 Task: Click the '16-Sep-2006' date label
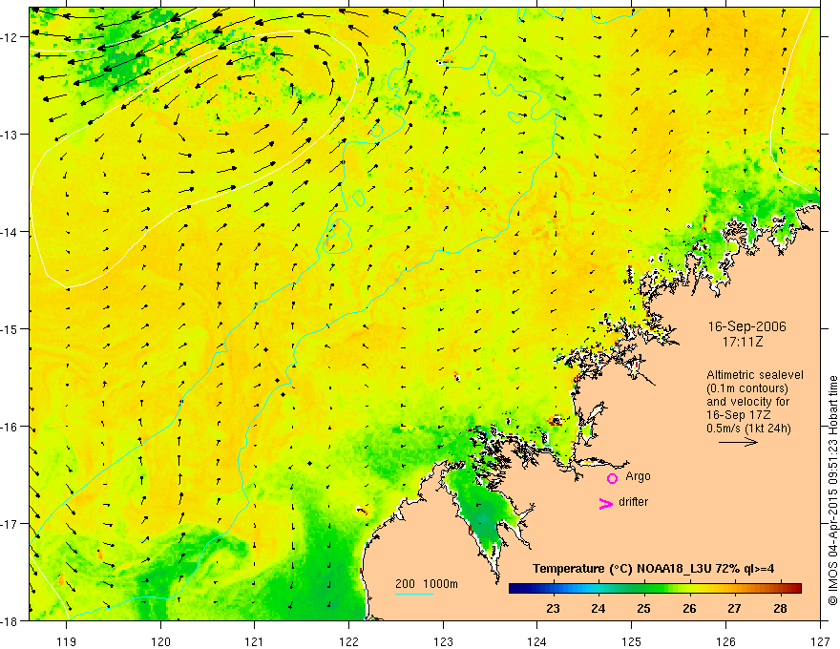click(746, 326)
